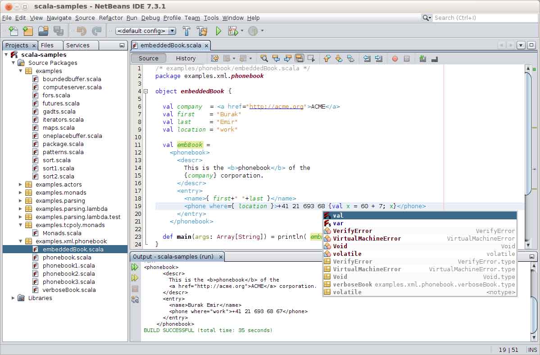Start macro recording with the red circle icon
This screenshot has width=540, height=355.
pos(395,59)
